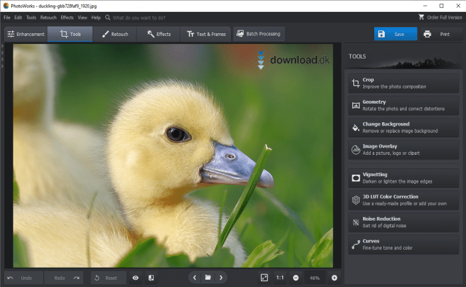466x287 pixels.
Task: Open the Curves tool
Action: click(x=403, y=244)
